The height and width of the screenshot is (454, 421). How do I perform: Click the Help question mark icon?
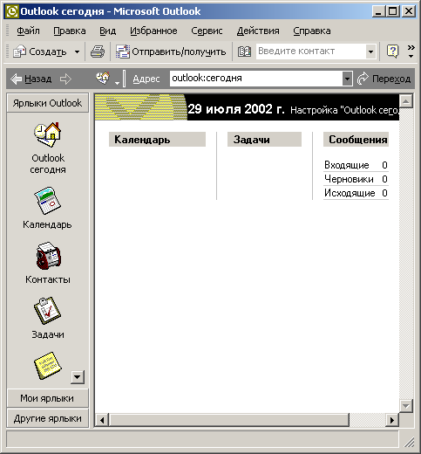(392, 52)
